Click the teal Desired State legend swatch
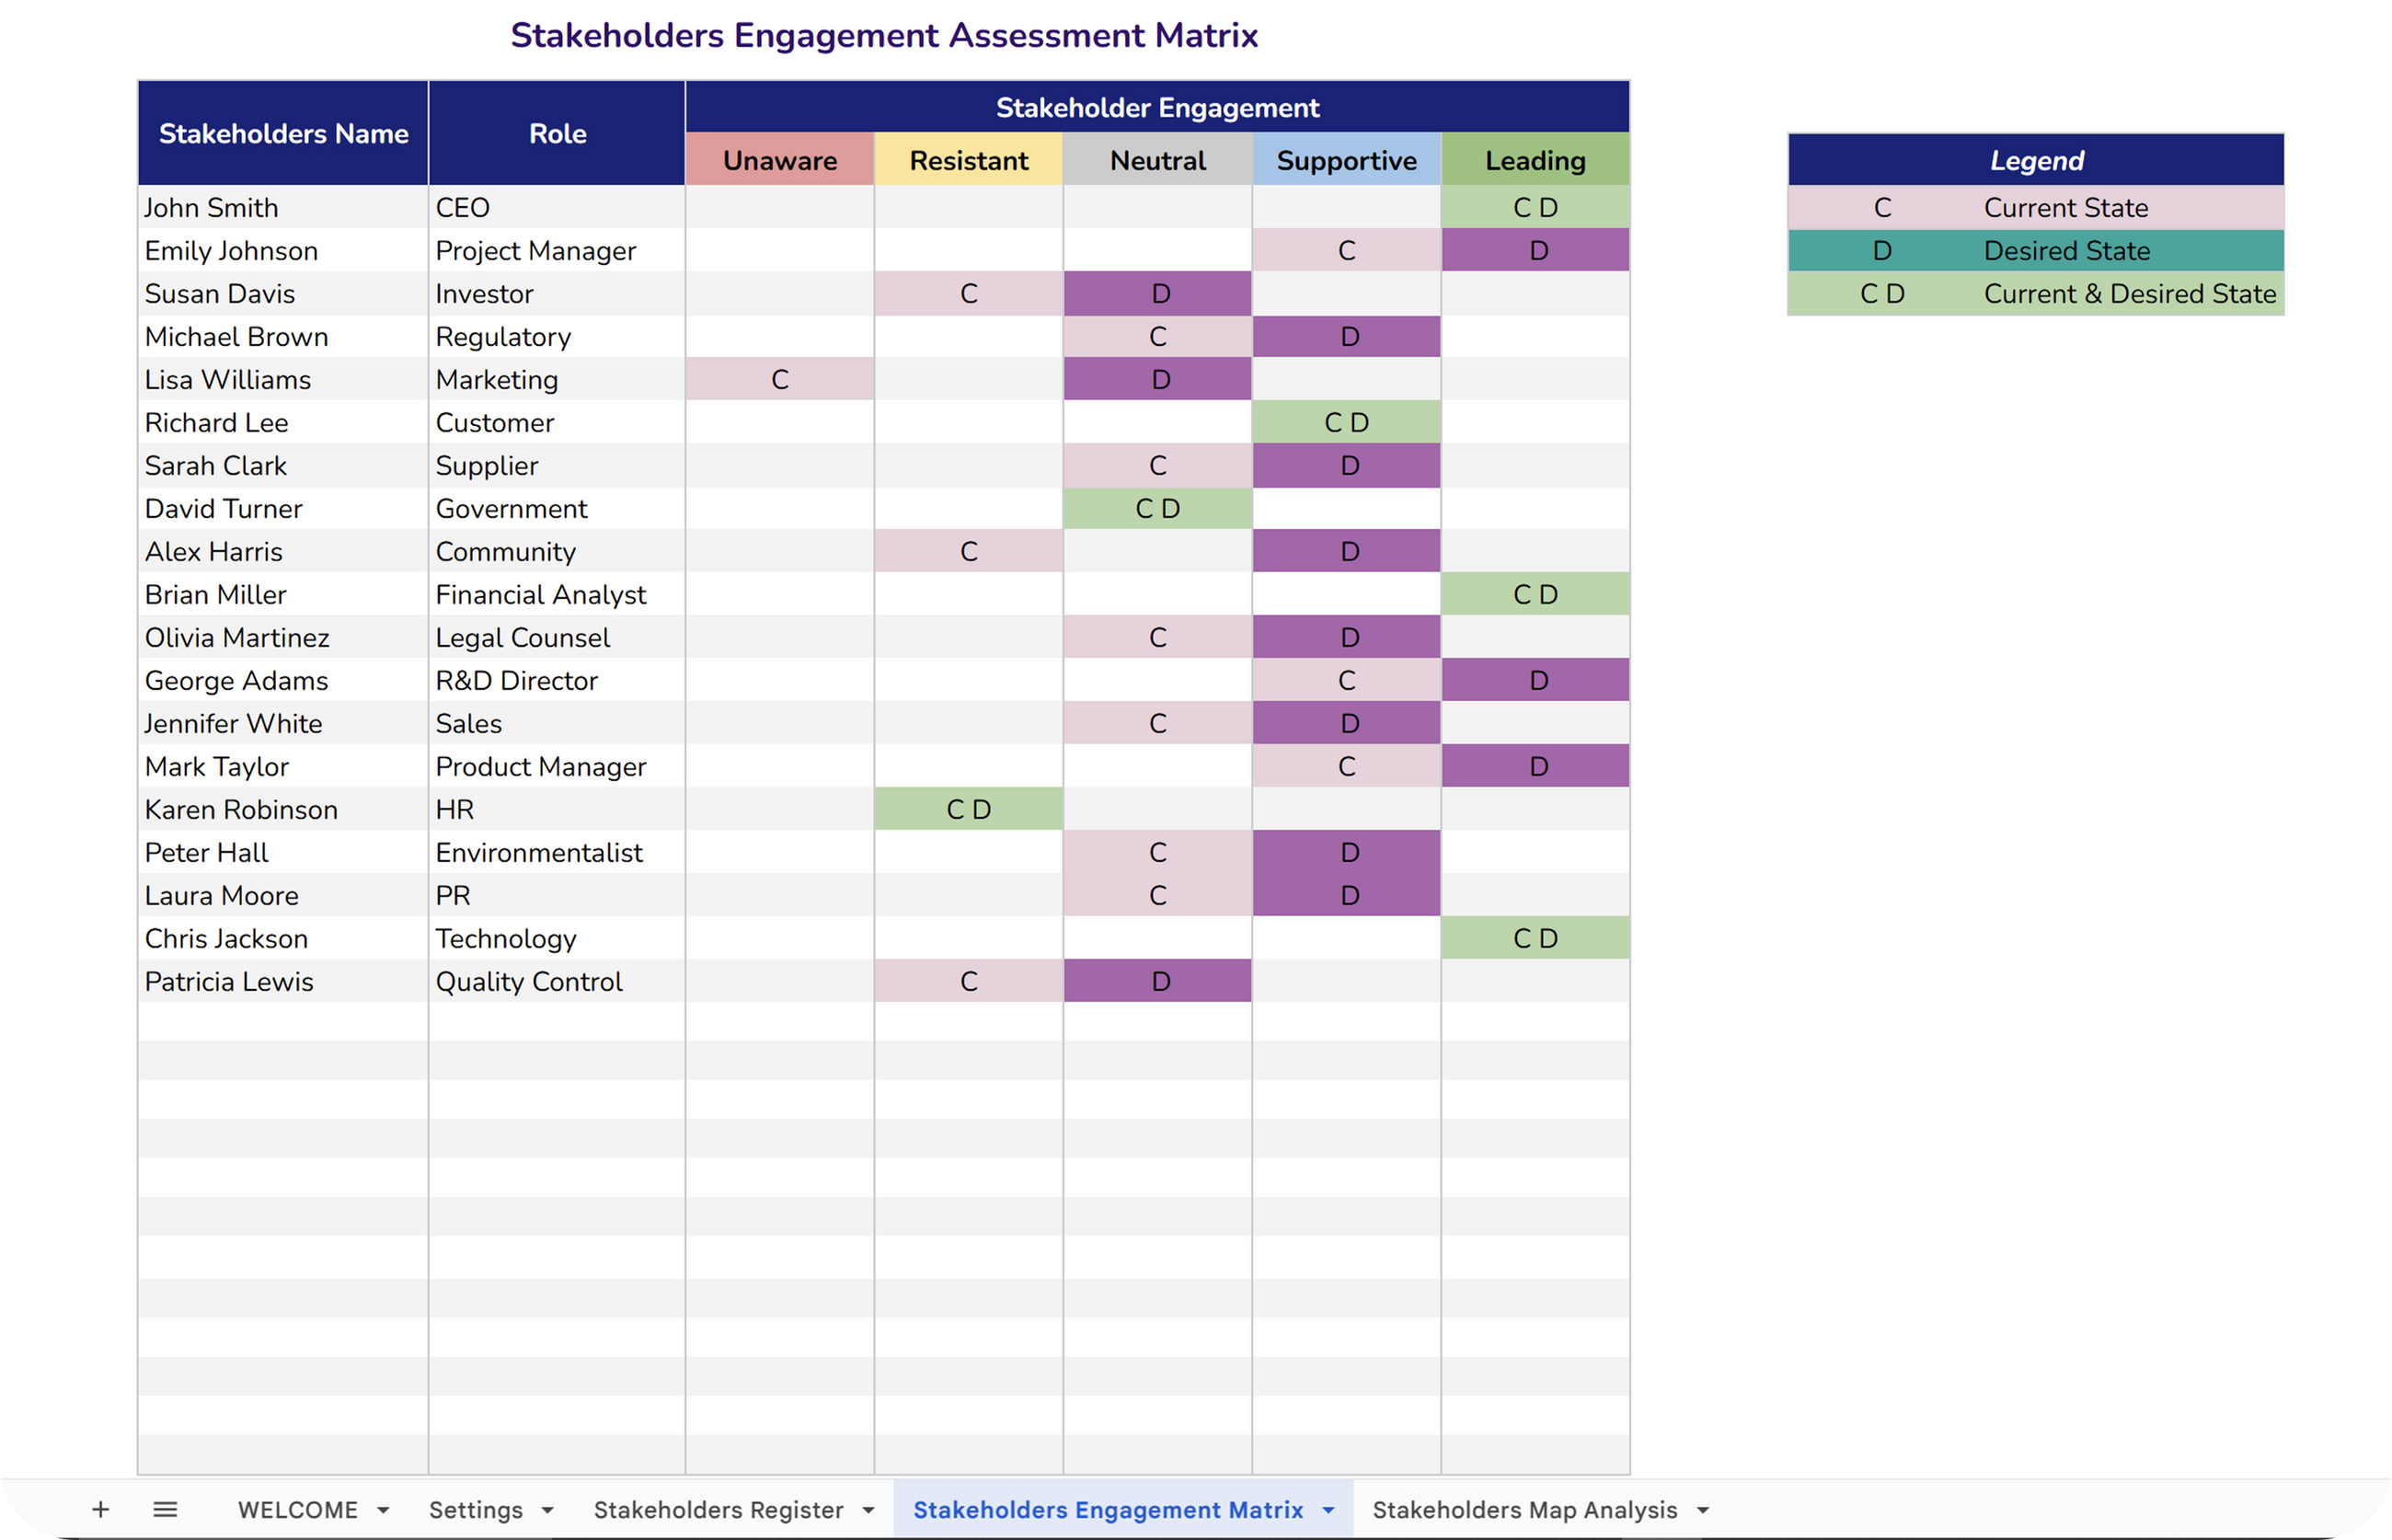This screenshot has height=1540, width=2392. click(1881, 250)
